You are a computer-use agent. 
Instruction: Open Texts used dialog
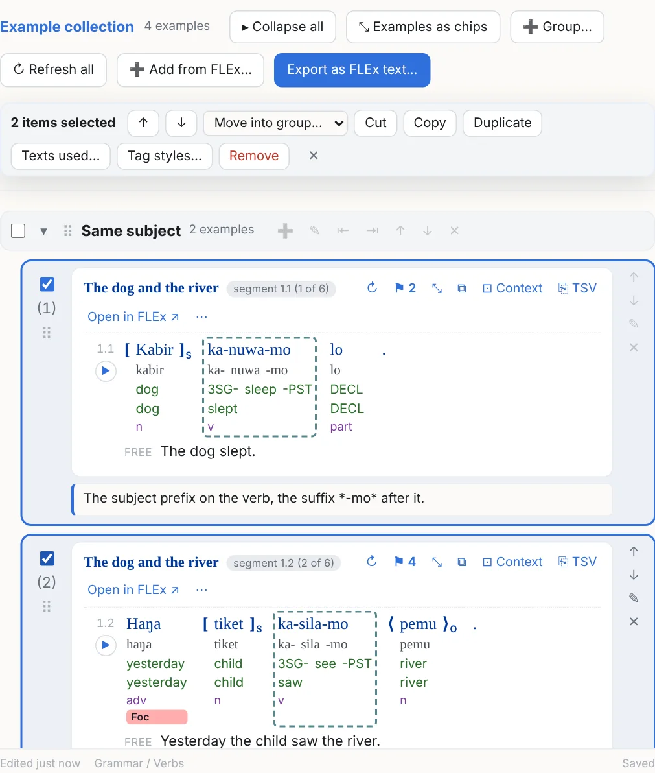tap(60, 156)
